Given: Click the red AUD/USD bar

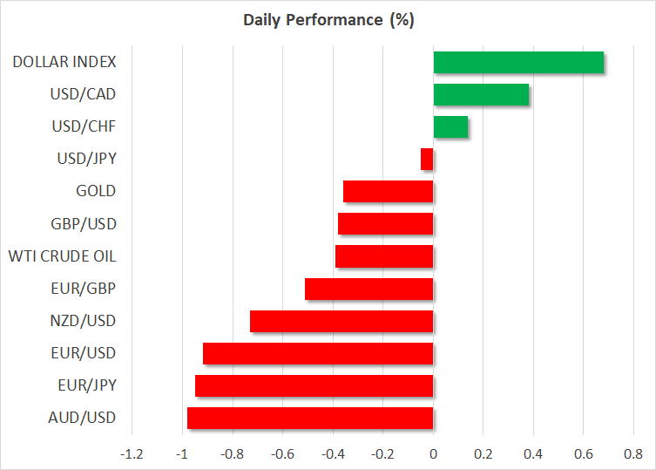Looking at the screenshot, I should (310, 418).
